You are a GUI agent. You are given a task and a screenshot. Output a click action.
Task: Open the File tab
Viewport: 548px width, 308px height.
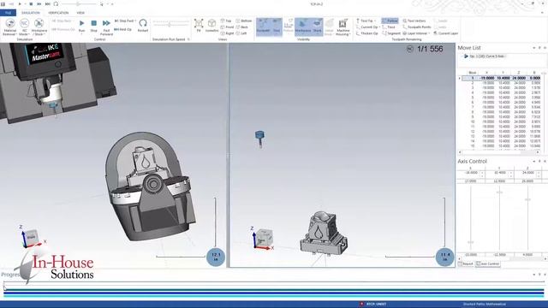coord(8,13)
